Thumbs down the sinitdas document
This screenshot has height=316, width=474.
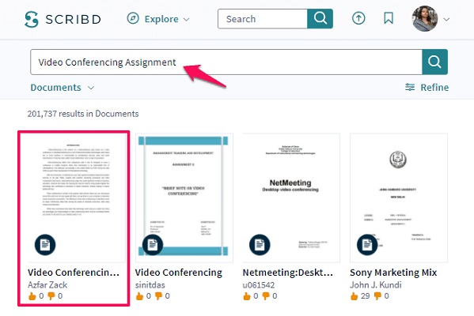(158, 295)
